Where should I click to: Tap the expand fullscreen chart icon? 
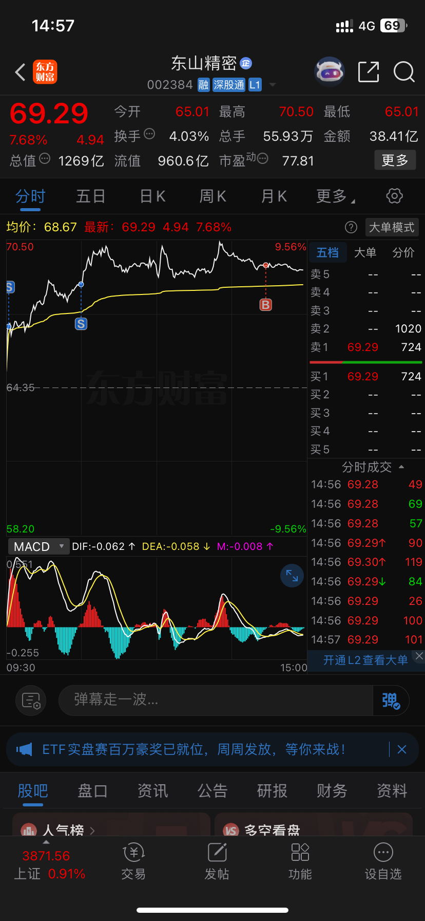click(292, 575)
